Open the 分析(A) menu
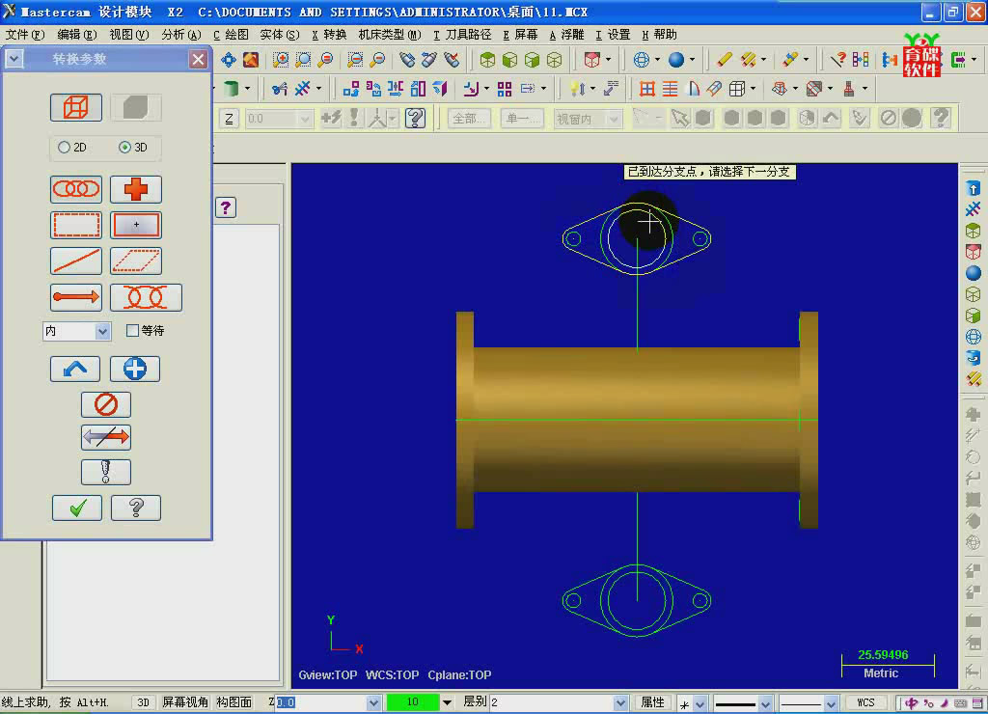The image size is (988, 714). [x=180, y=35]
